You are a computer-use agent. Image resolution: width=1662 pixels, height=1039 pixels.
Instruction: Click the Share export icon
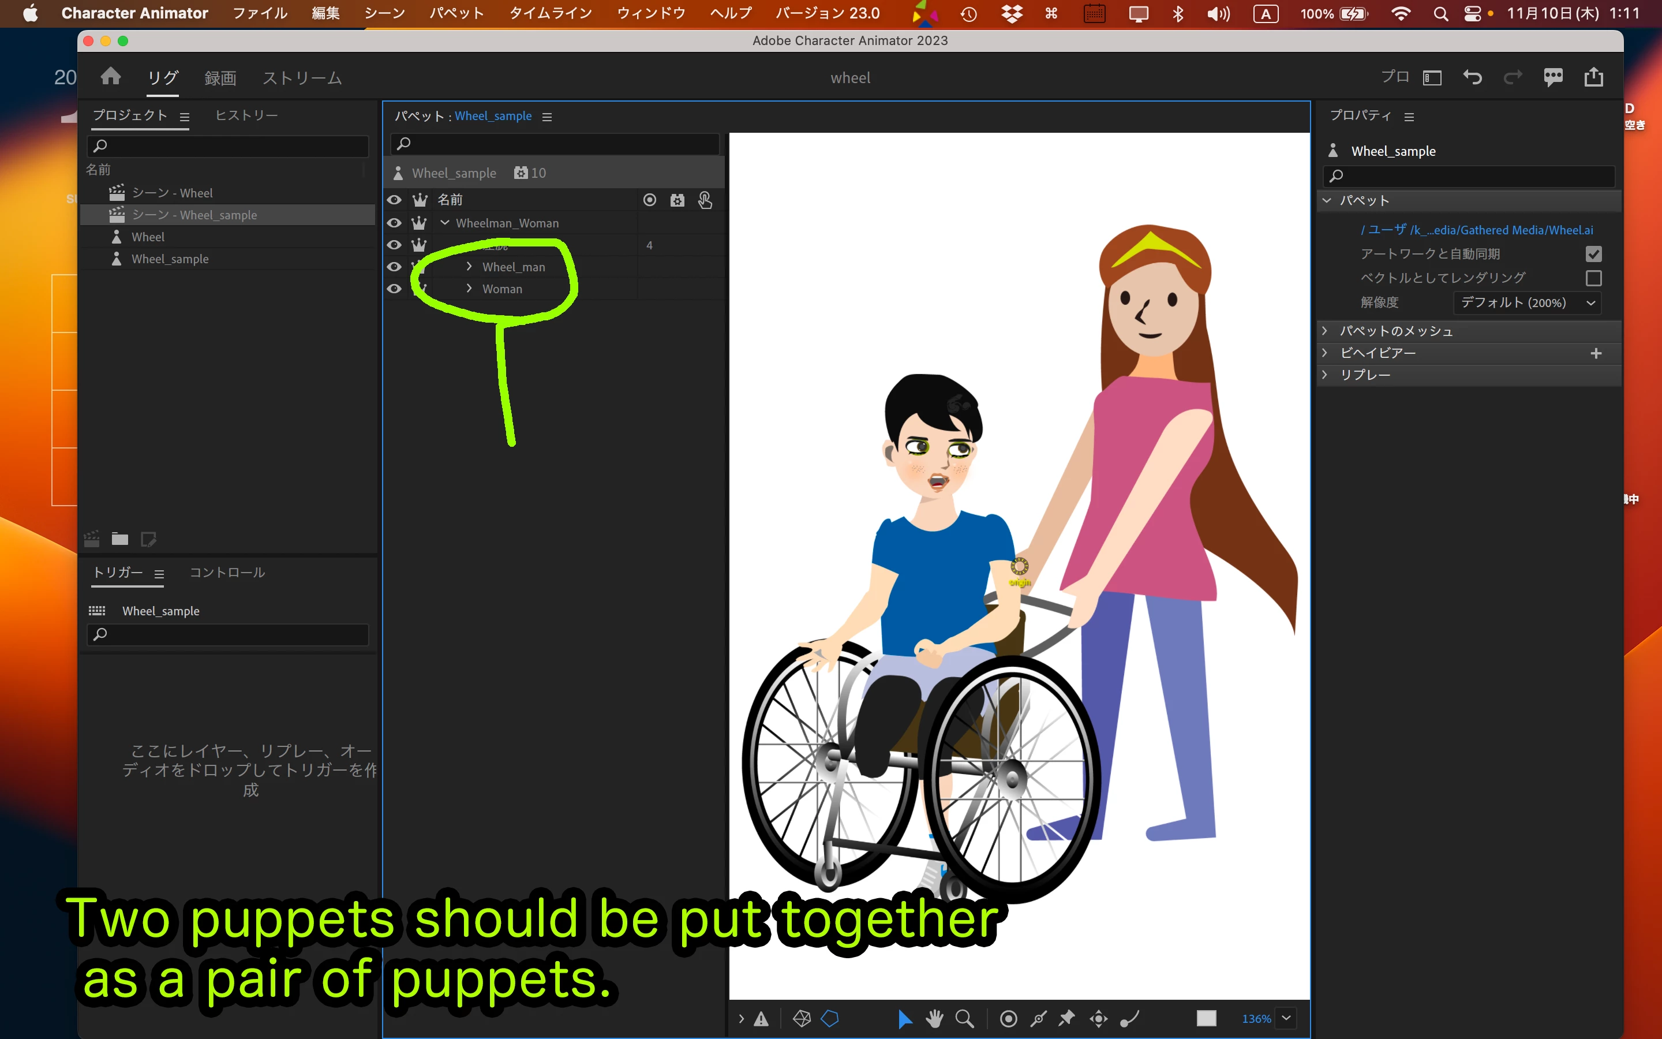tap(1593, 77)
